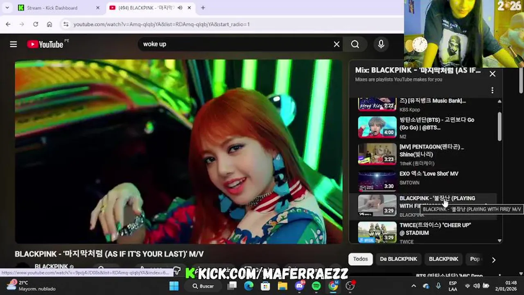Image resolution: width=524 pixels, height=295 pixels.
Task: Open the Chrome tab search dropdown
Action: coord(7,7)
